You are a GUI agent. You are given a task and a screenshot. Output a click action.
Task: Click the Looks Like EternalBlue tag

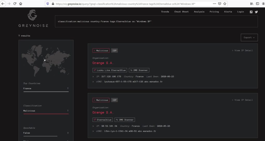pos(110,70)
